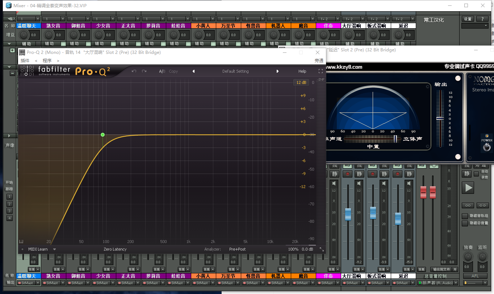Click the AFL button
Image resolution: width=494 pixels, height=294 pixels.
475,276
